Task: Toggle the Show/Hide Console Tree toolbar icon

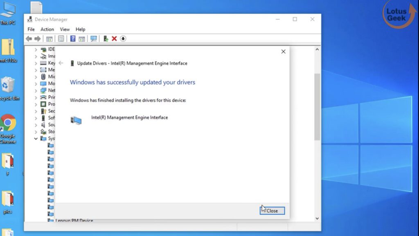Action: click(49, 39)
